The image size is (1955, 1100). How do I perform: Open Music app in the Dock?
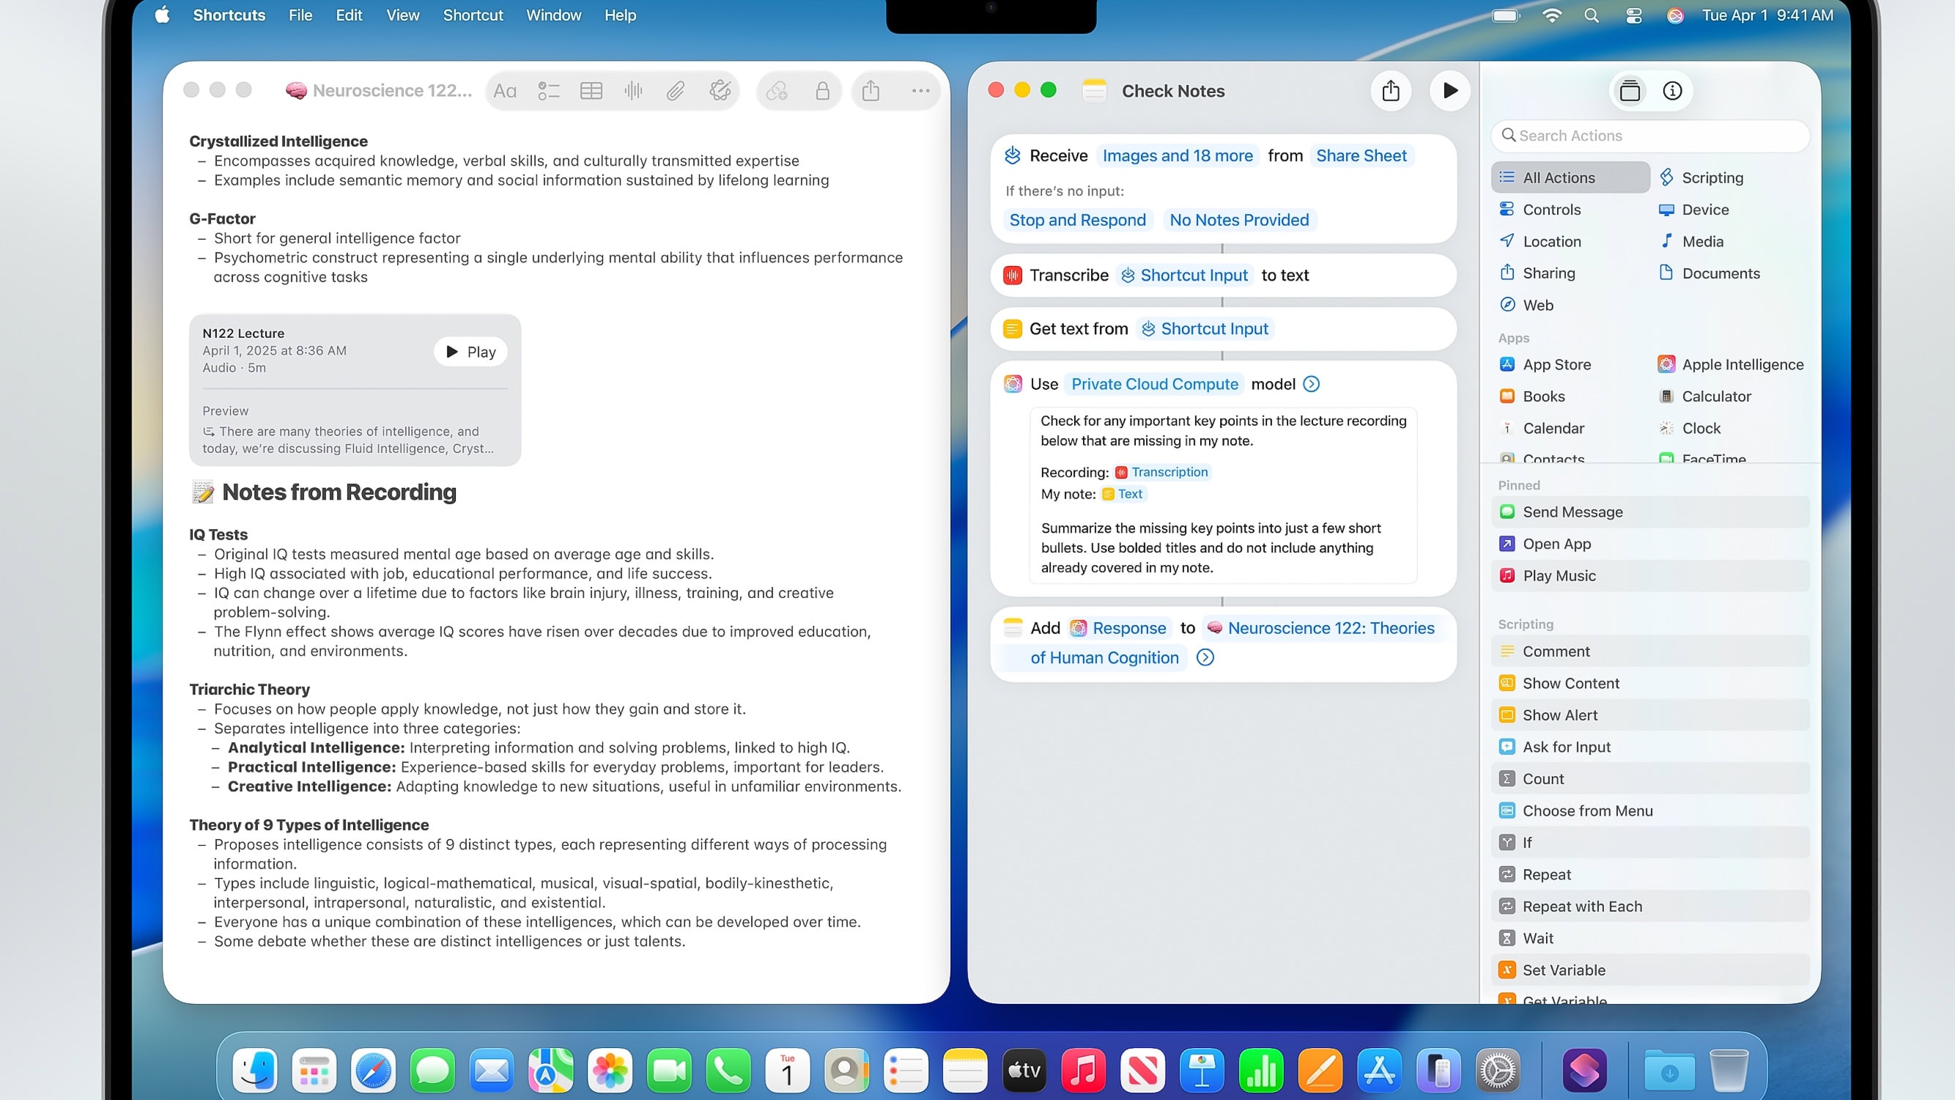click(x=1083, y=1071)
